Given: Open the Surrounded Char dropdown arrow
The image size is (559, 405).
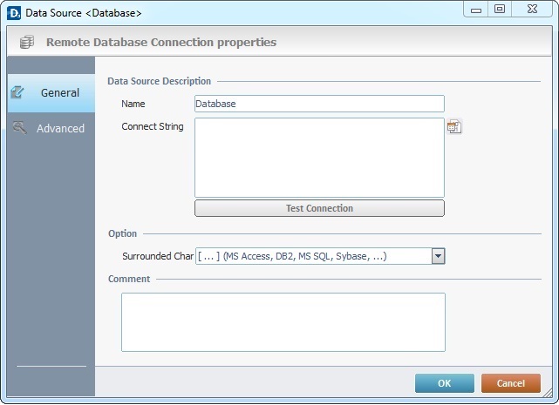Looking at the screenshot, I should click(x=438, y=256).
